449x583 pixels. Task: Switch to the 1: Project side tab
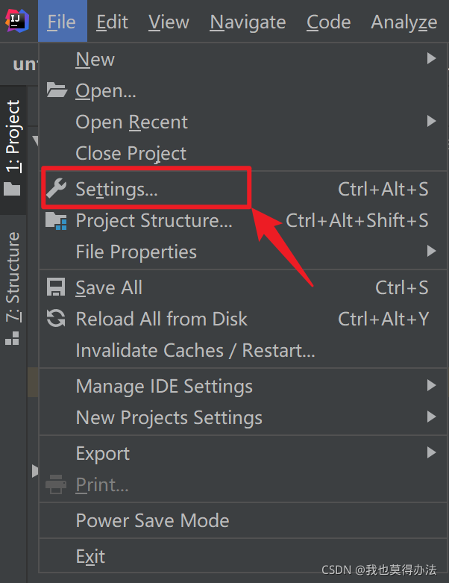[13, 137]
